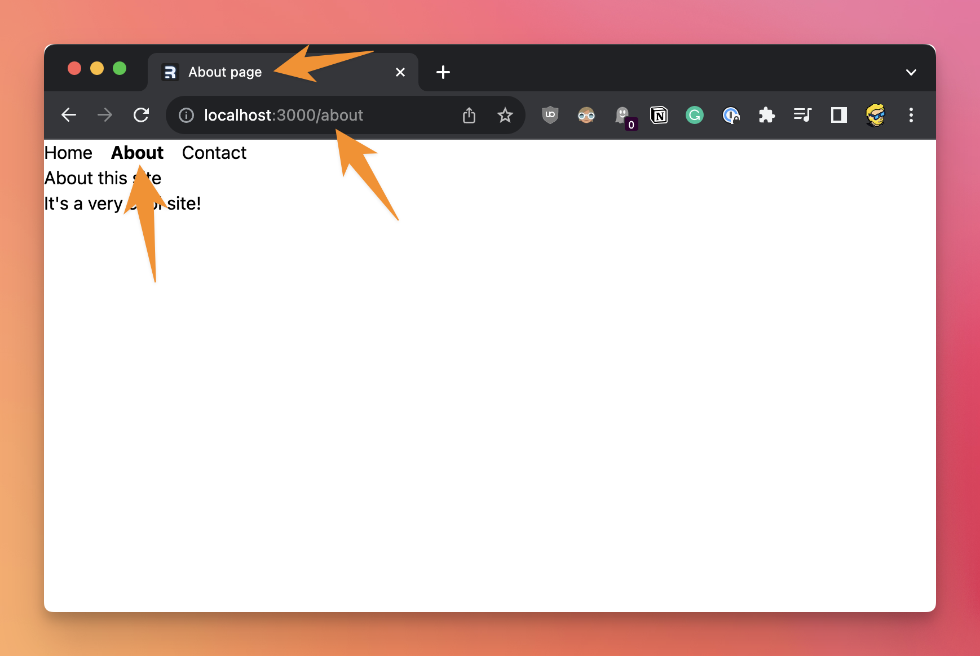
Task: Open a new tab
Action: point(443,72)
